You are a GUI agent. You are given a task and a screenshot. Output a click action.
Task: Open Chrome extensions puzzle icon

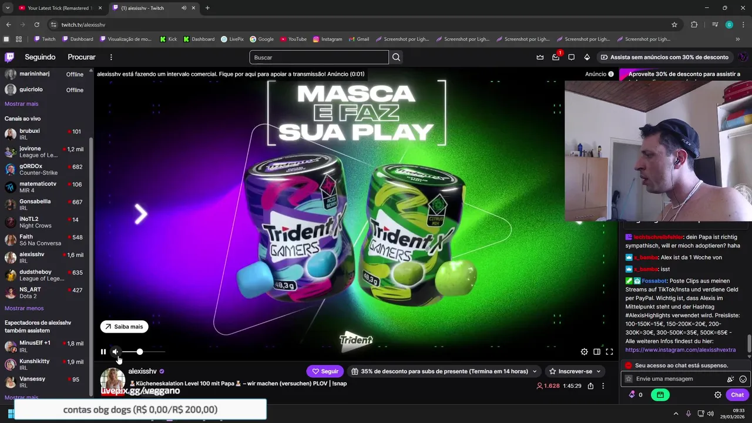coord(694,25)
